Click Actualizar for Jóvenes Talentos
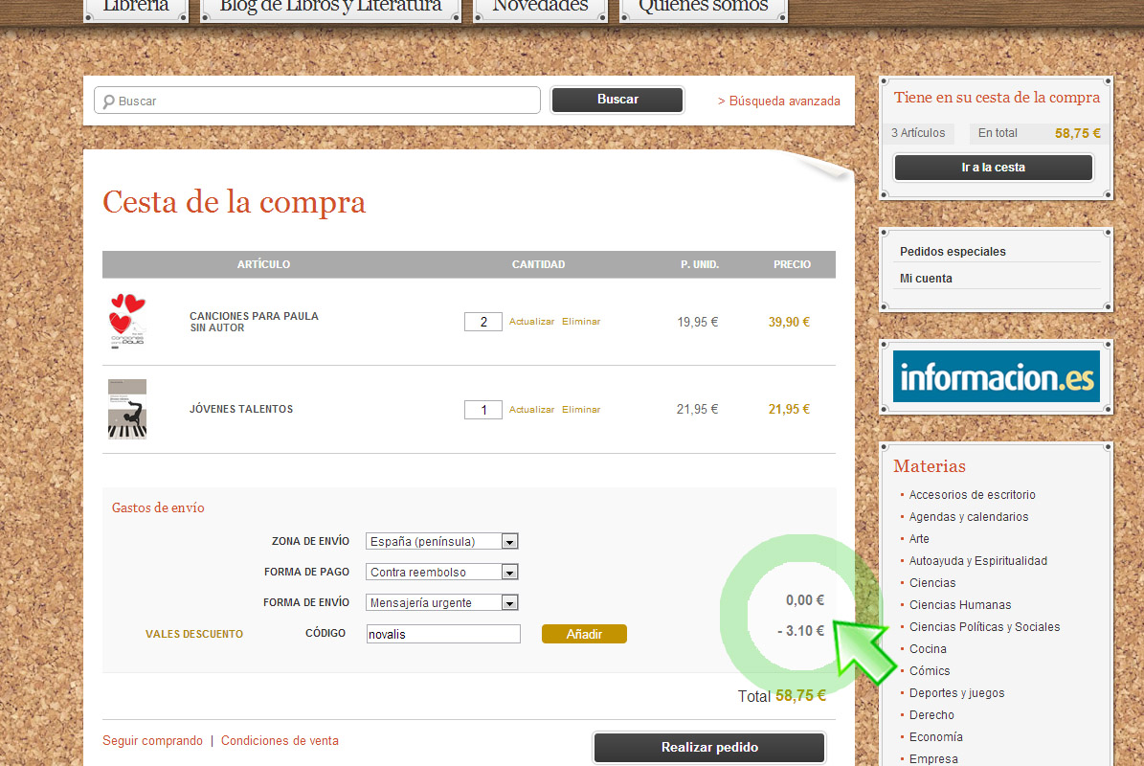Screen dimensions: 1144x766 (x=531, y=410)
